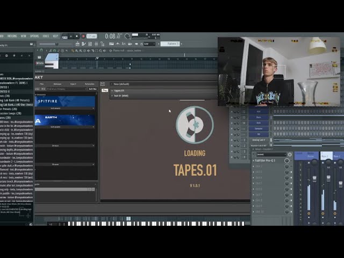This screenshot has height=258, width=344.
Task: Open the mixer (none) preset dropdown
Action: (271, 154)
